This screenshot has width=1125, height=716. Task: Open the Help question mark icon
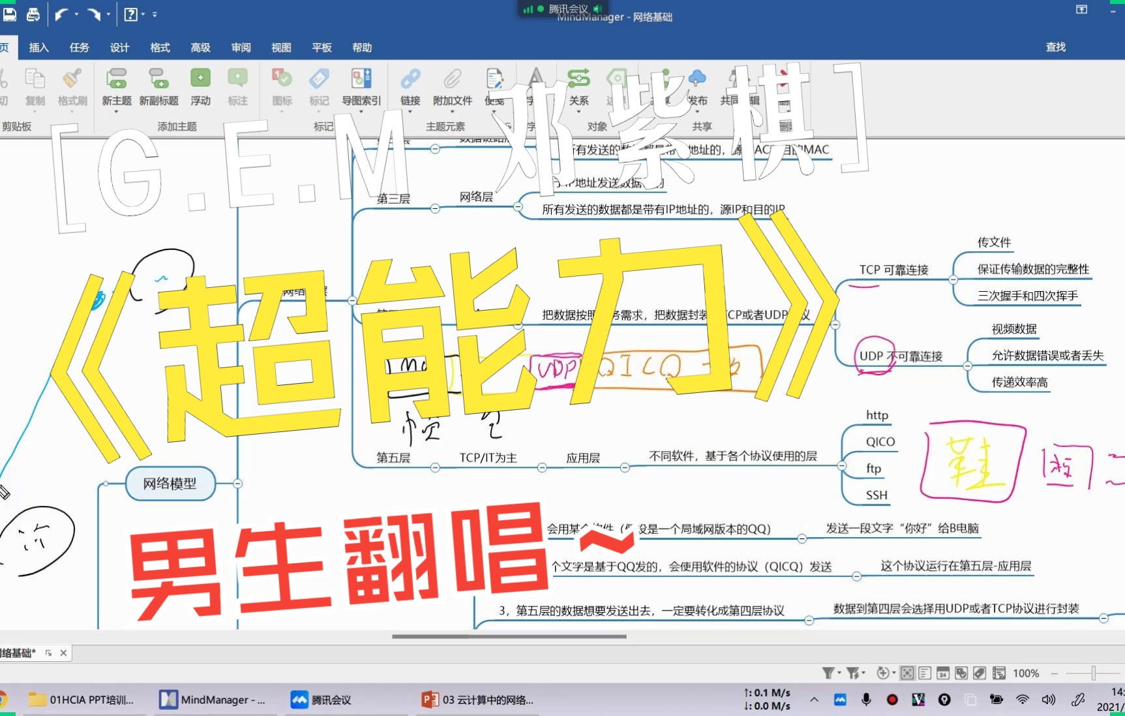[131, 14]
